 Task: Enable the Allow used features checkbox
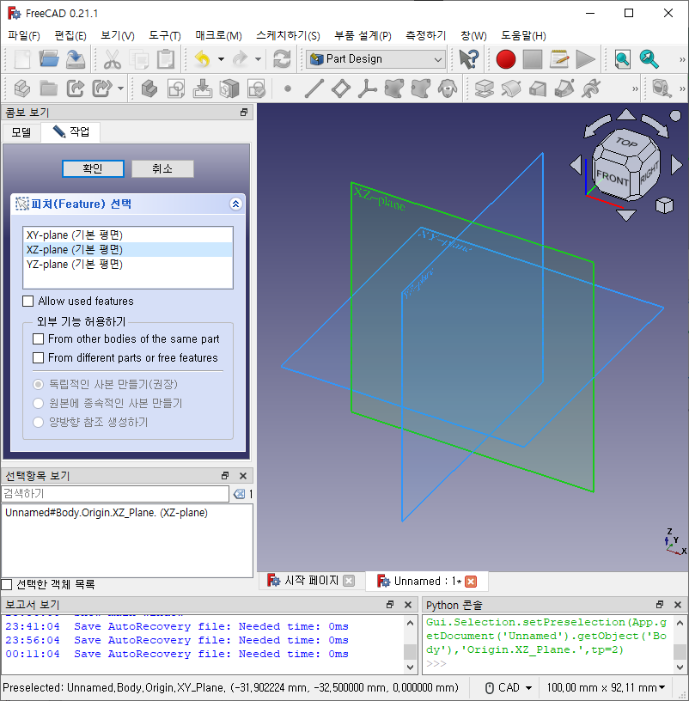point(28,301)
